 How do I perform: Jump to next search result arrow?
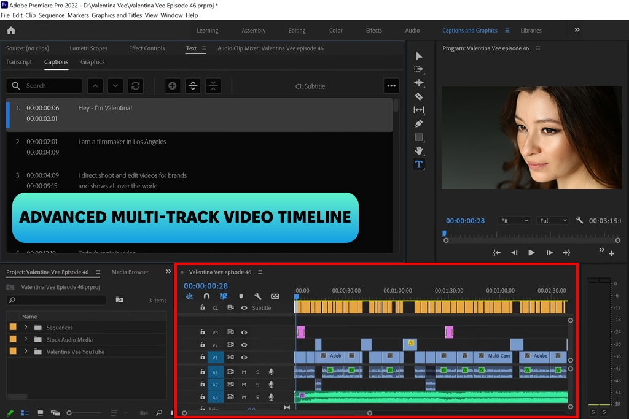tap(115, 86)
